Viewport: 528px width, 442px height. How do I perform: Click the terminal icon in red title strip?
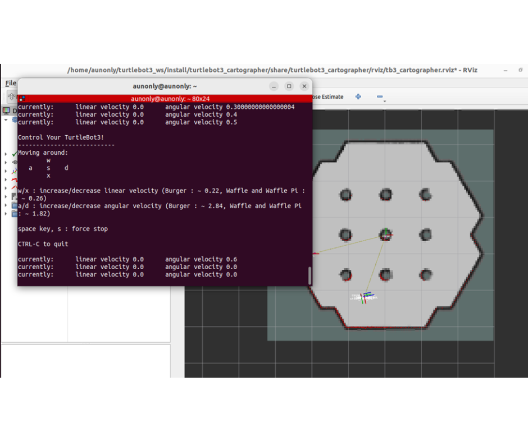[21, 99]
